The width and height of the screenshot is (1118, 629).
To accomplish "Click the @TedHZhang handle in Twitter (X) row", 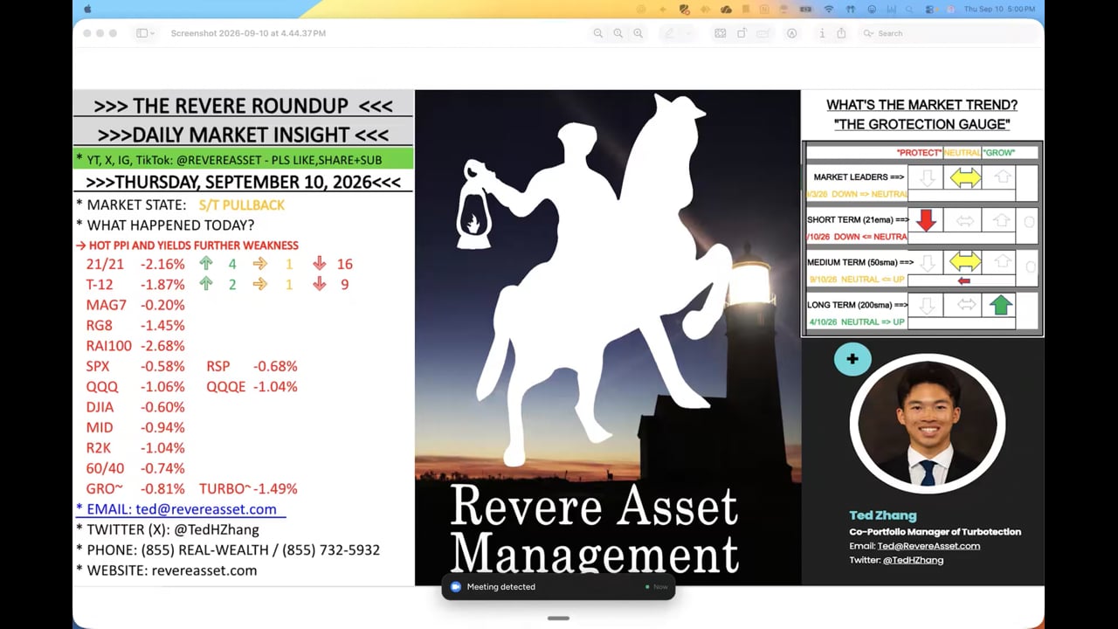I will [x=217, y=529].
